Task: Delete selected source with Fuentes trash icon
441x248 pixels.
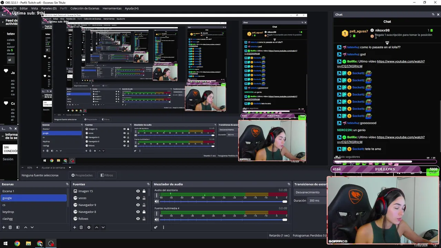Action: [x=81, y=227]
